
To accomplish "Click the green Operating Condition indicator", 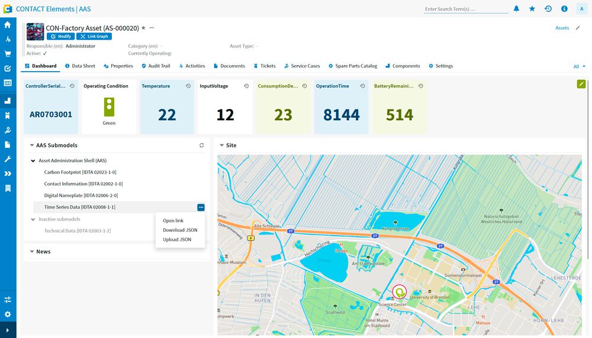I will coord(109,107).
